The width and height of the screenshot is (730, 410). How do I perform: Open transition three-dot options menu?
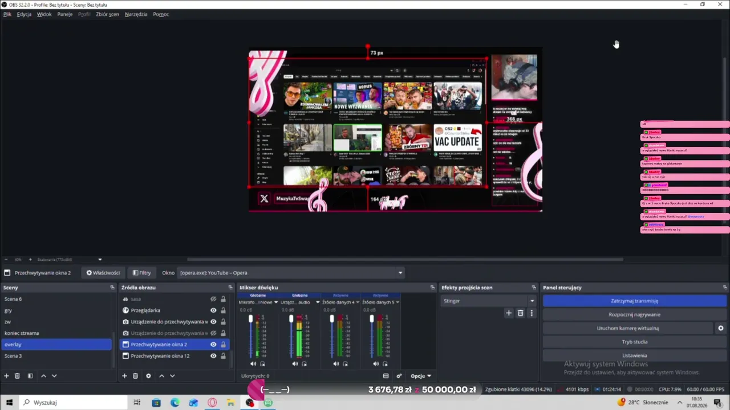(x=532, y=313)
